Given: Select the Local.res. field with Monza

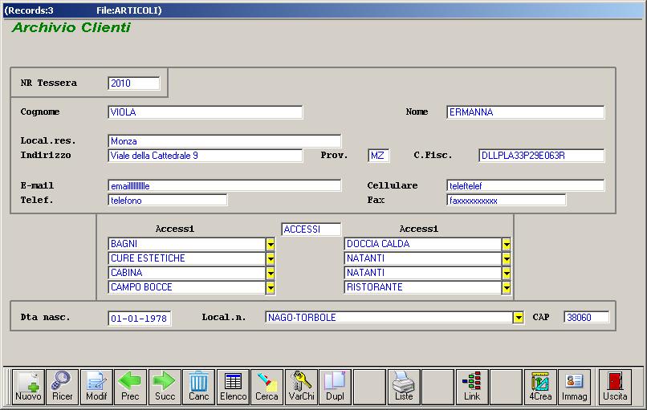Looking at the screenshot, I should click(x=225, y=141).
